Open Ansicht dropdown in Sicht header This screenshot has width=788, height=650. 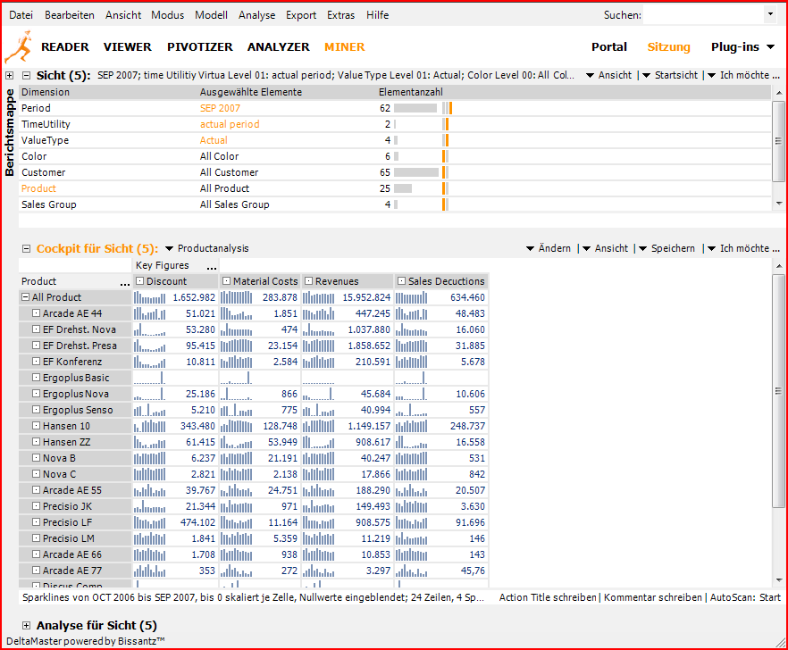[608, 75]
